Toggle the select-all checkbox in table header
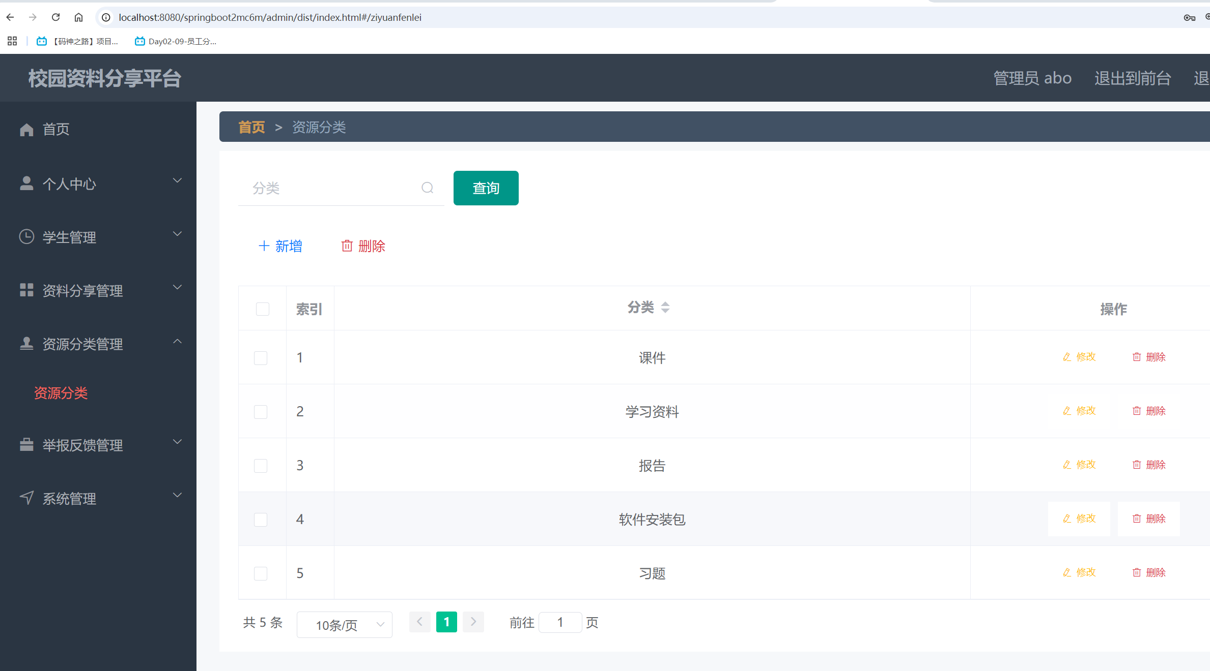The height and width of the screenshot is (671, 1210). point(262,309)
